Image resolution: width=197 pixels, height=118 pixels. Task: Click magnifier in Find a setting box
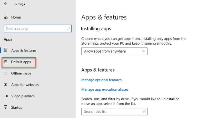point(68,28)
